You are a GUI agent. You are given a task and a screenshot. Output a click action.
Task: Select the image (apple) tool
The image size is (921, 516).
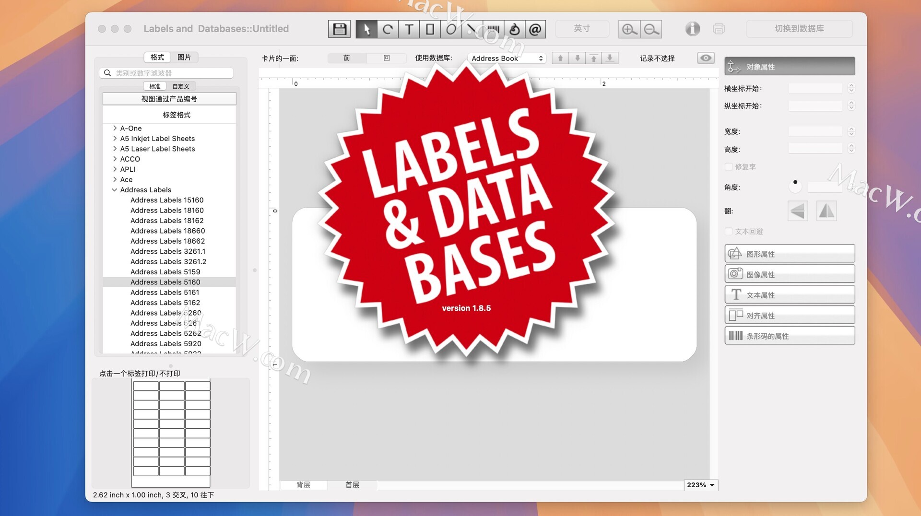tap(514, 29)
